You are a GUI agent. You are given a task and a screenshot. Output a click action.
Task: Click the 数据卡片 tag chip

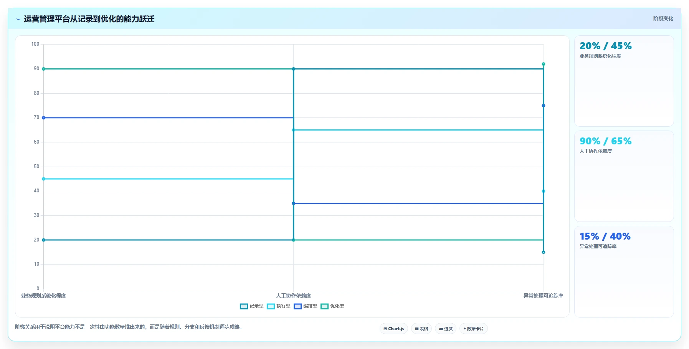(474, 329)
